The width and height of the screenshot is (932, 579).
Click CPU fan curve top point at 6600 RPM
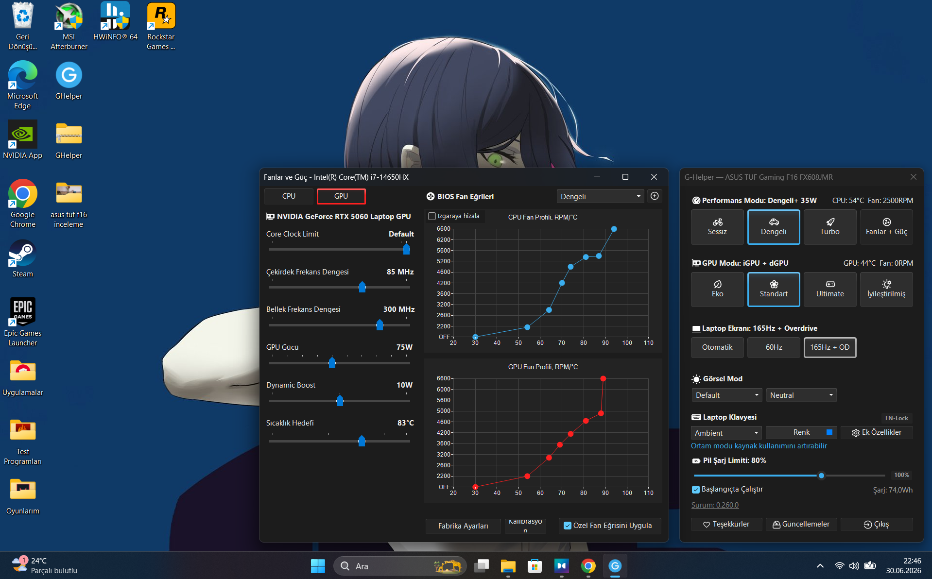click(x=614, y=229)
